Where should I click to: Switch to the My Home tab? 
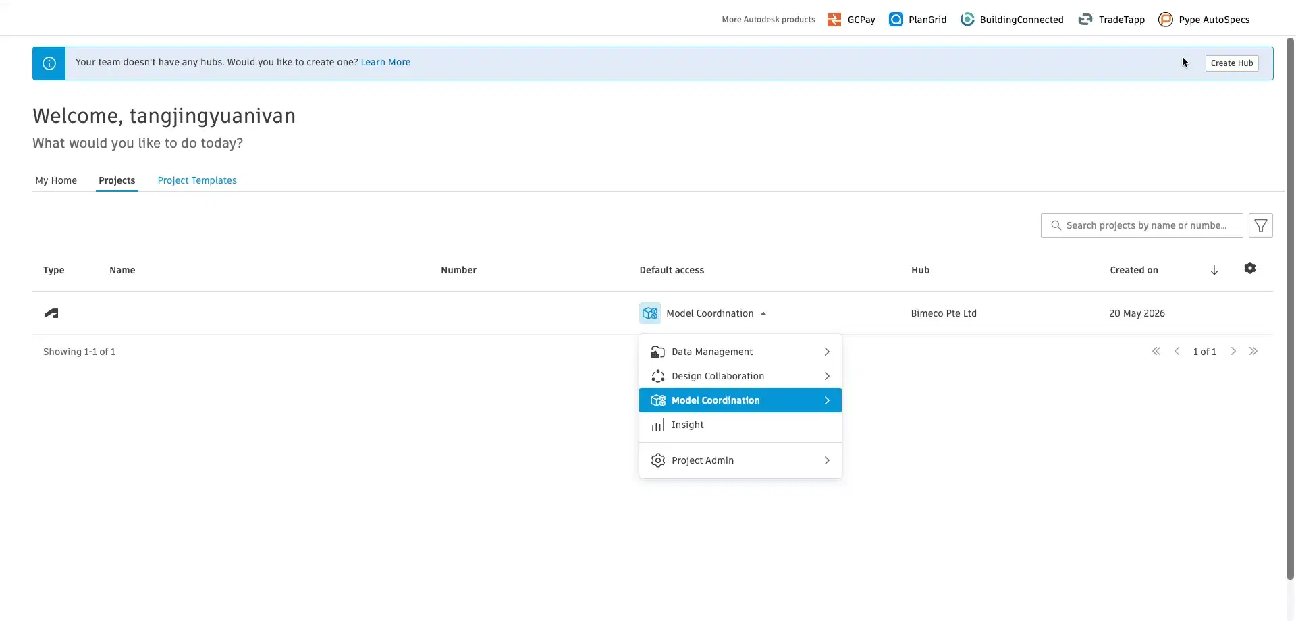point(56,180)
